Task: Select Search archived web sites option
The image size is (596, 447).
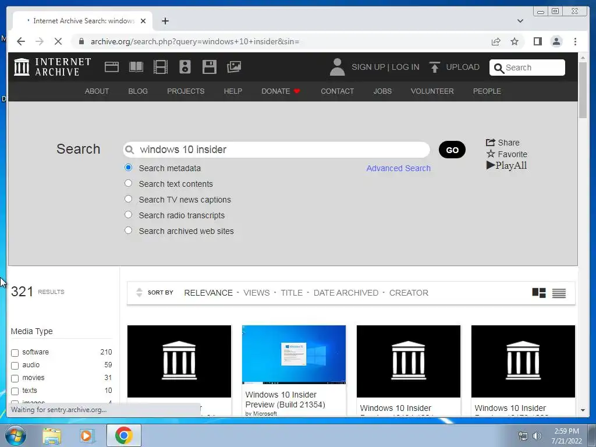Action: tap(129, 230)
